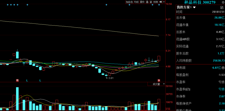Select the 复权 menu item
The image size is (225, 111).
(x=142, y=2)
